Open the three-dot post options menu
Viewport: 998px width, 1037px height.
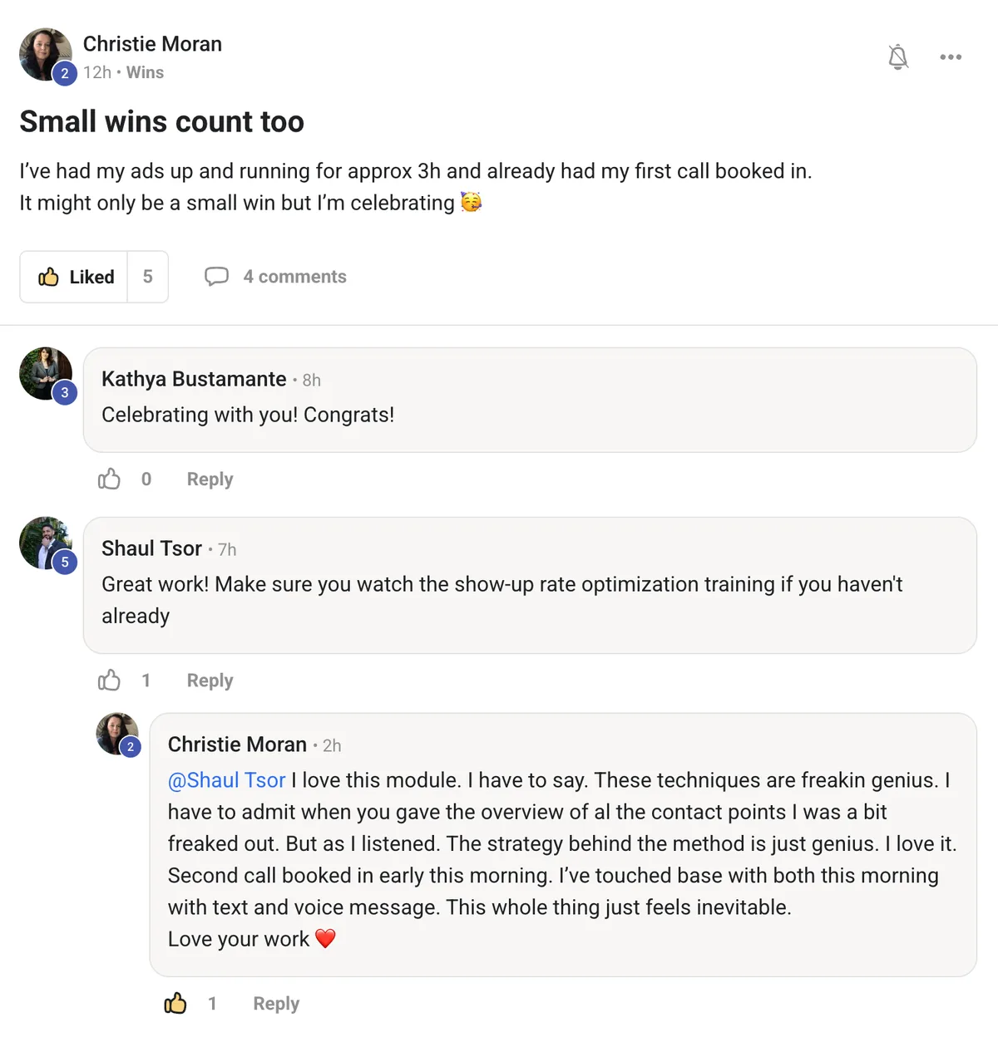(x=951, y=57)
